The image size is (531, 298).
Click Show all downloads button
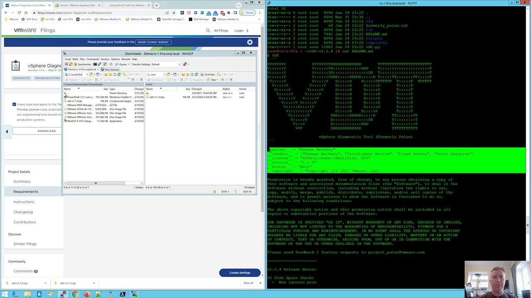pos(248,283)
